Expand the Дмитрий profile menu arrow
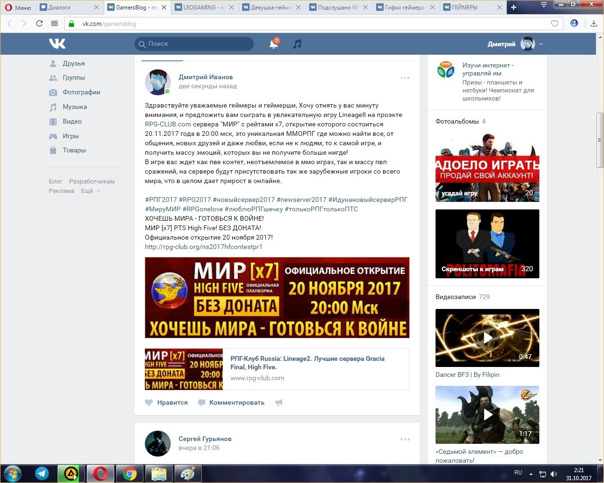604x483 pixels. (x=541, y=44)
